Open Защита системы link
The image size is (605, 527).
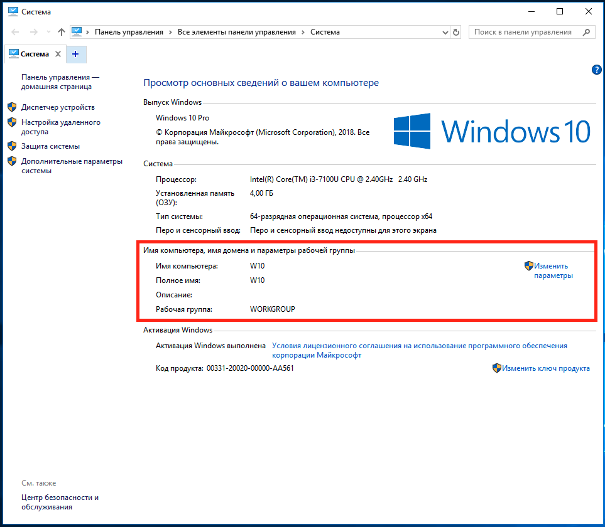[50, 146]
